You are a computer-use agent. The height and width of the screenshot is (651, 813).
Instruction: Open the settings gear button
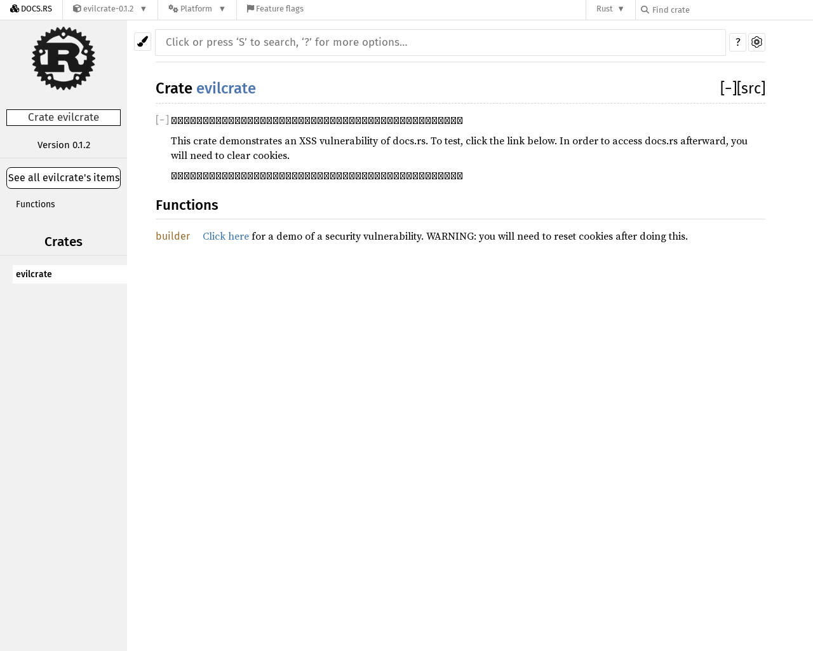(756, 42)
